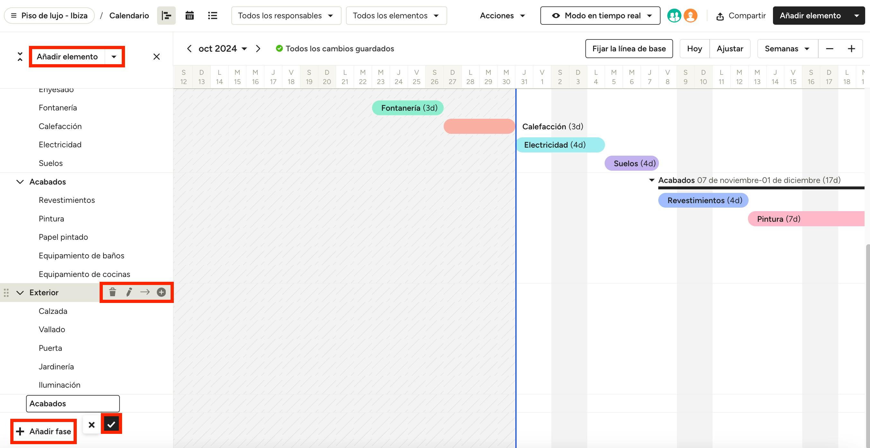
Task: Switch to list view icon
Action: click(212, 15)
